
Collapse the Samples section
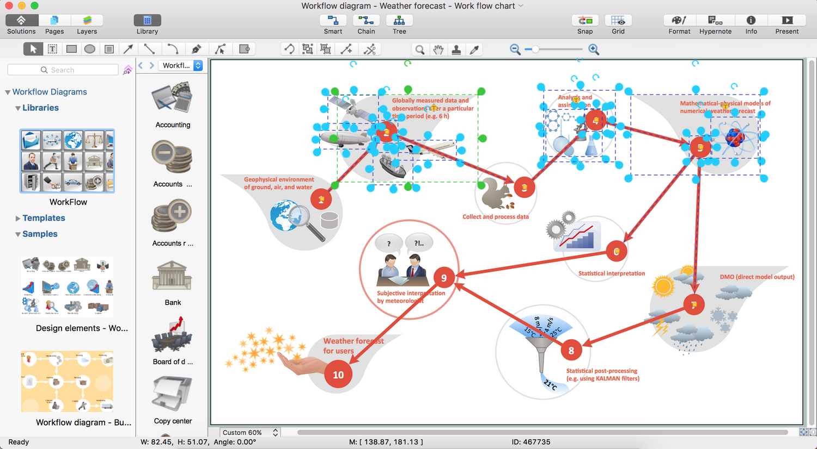click(18, 234)
